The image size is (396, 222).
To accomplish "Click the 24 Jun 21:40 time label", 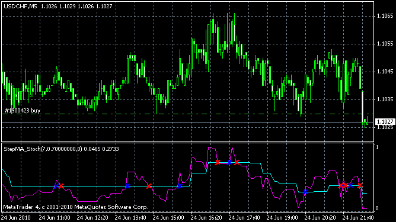I will pyautogui.click(x=358, y=217).
